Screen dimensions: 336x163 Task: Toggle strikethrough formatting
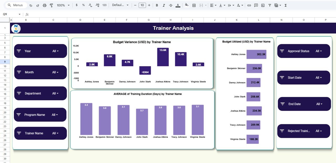click(x=171, y=5)
